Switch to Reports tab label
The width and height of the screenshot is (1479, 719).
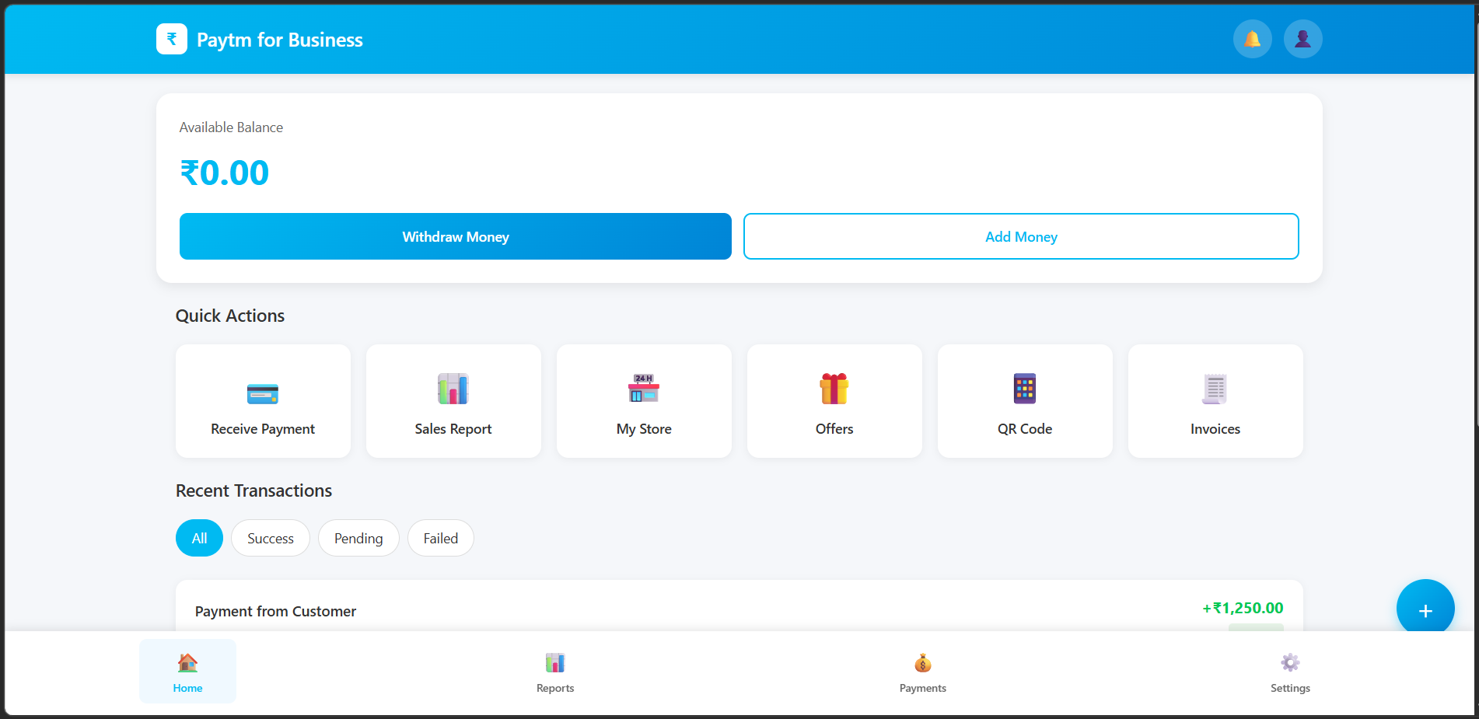coord(555,688)
